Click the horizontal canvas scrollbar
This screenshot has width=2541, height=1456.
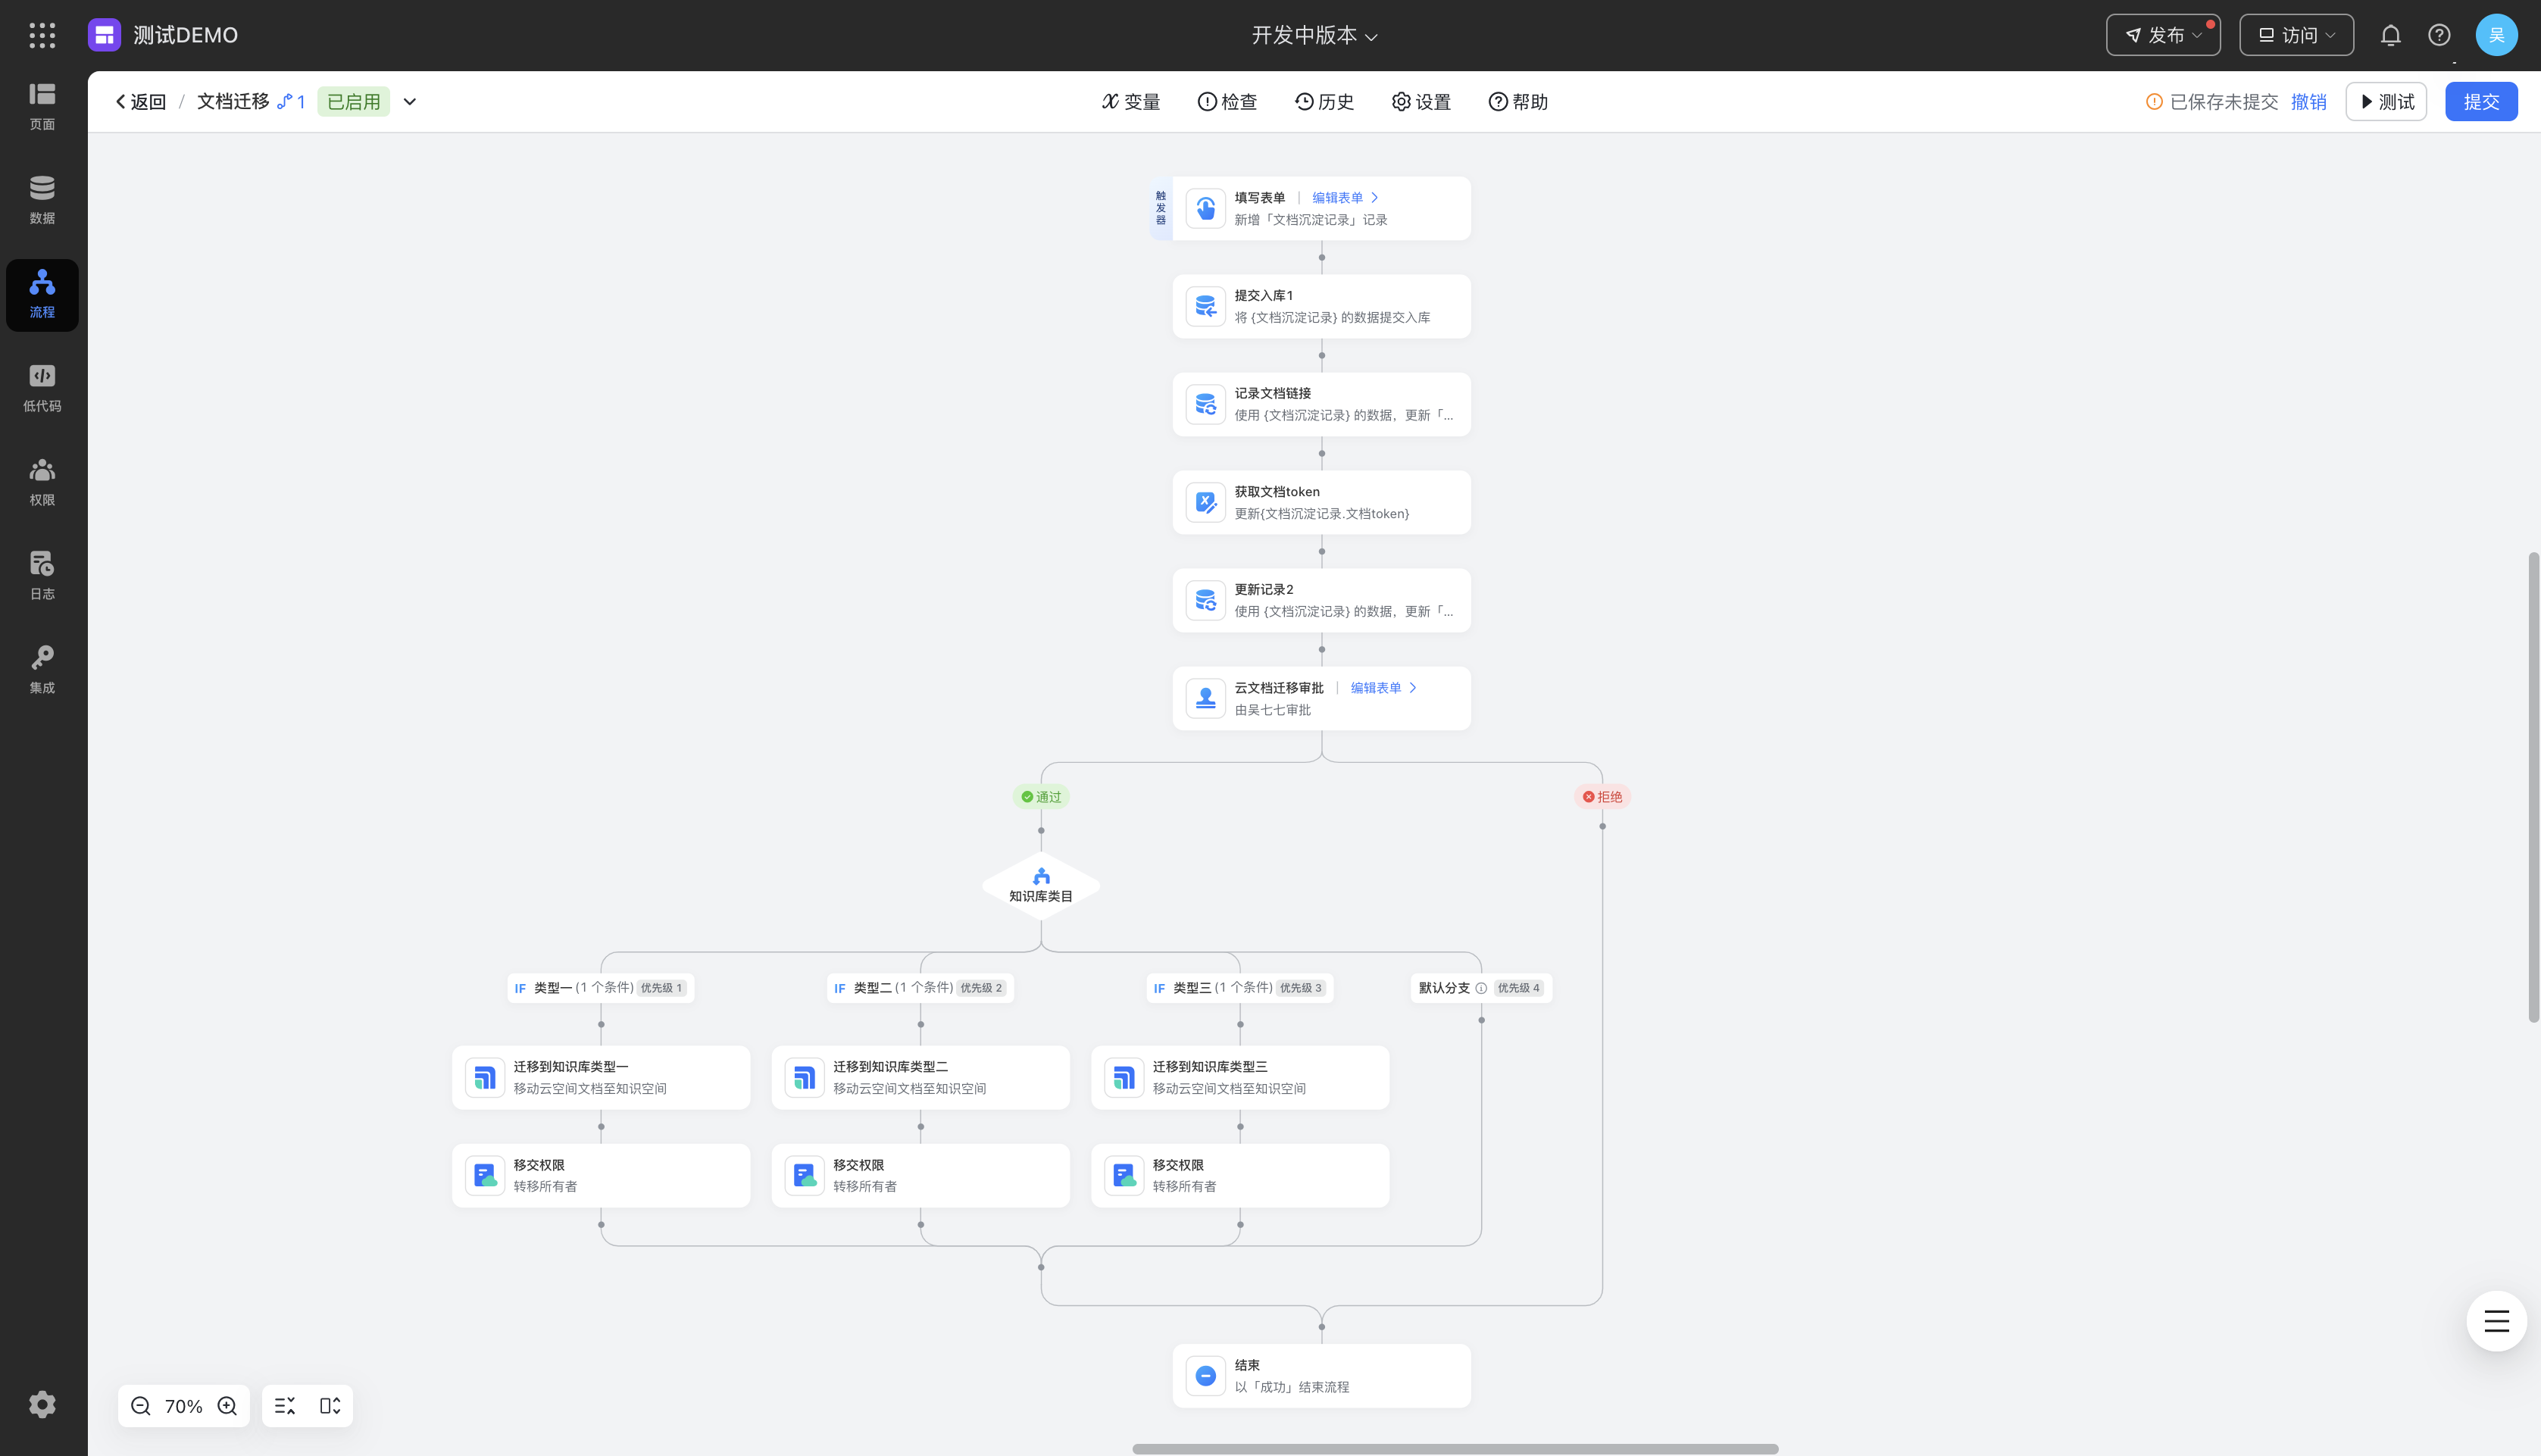point(1455,1448)
